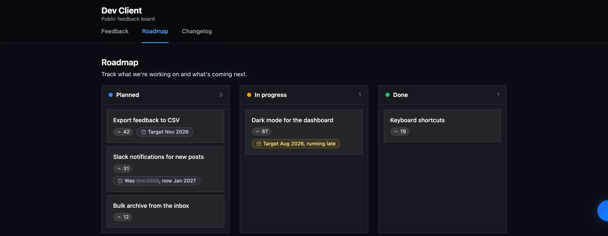The width and height of the screenshot is (608, 236).
Task: Click the Dev Client board title
Action: pyautogui.click(x=122, y=11)
